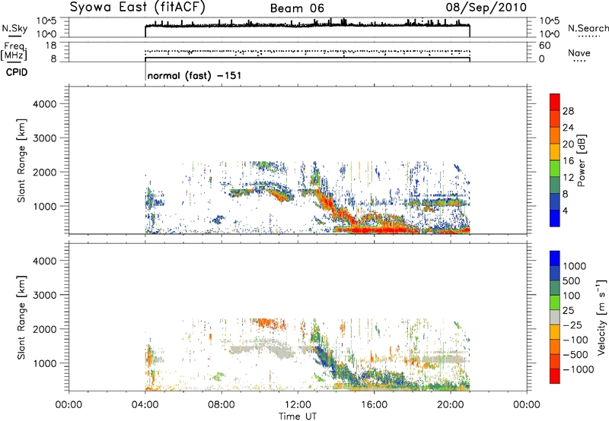
Task: Select the teal 100–500 Velocity colorbar segment
Action: coord(555,288)
